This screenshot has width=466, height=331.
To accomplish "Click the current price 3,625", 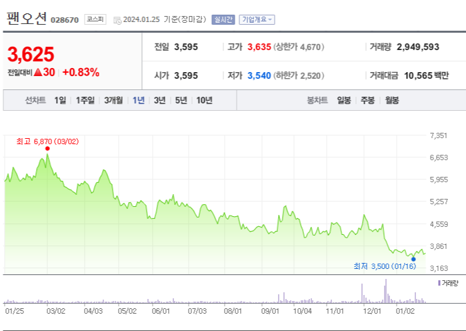I will point(31,54).
